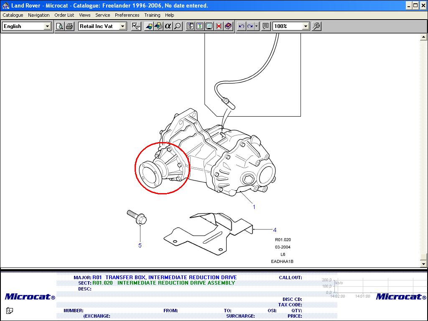Click the magnifying glass search icon
Viewport: 428px width, 321px height.
pos(178,26)
